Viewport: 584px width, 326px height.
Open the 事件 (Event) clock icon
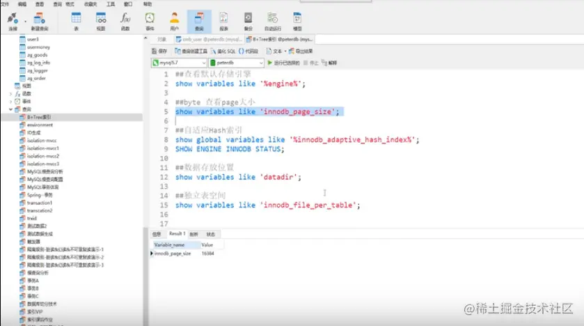(150, 21)
